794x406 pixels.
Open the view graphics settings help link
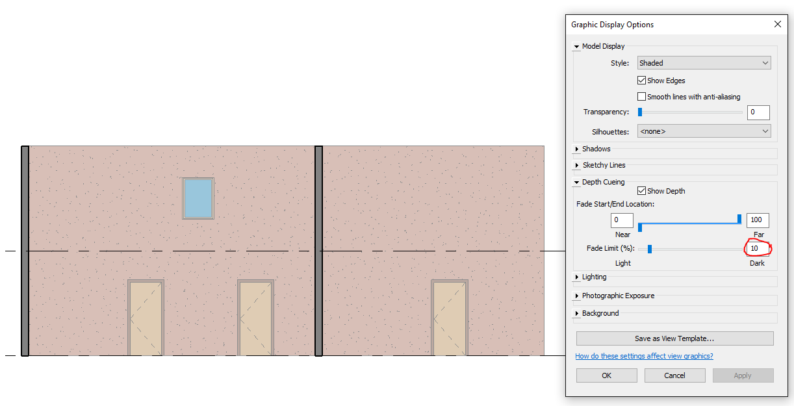[x=644, y=356]
